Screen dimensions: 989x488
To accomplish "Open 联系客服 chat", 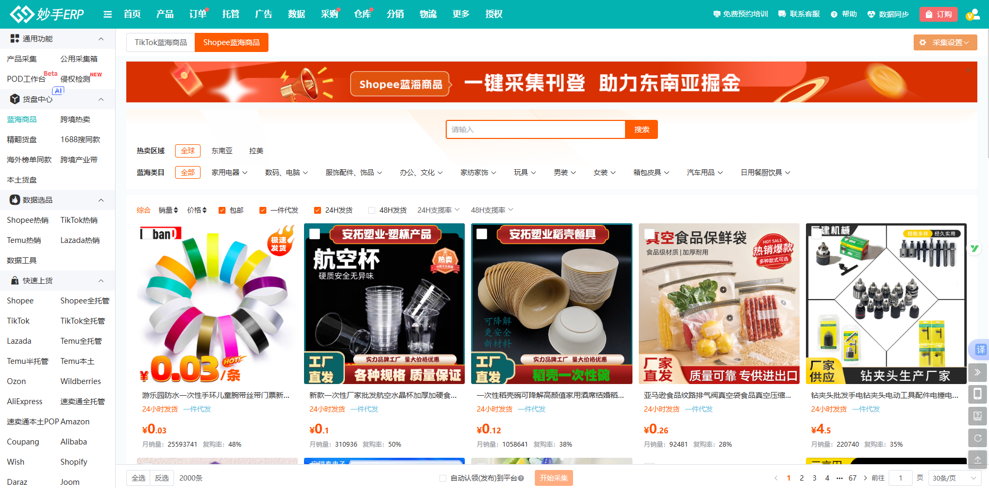I will tap(799, 14).
